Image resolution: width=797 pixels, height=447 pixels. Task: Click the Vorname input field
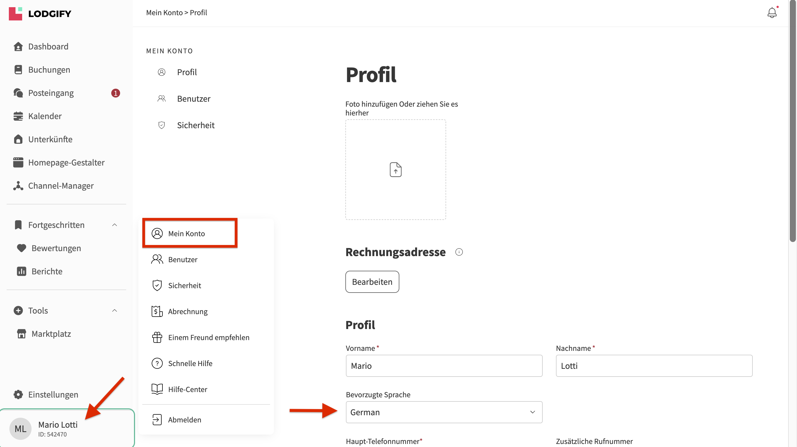click(444, 366)
